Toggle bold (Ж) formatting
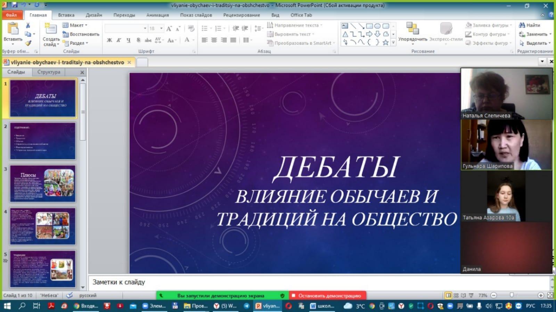556x312 pixels. 109,40
